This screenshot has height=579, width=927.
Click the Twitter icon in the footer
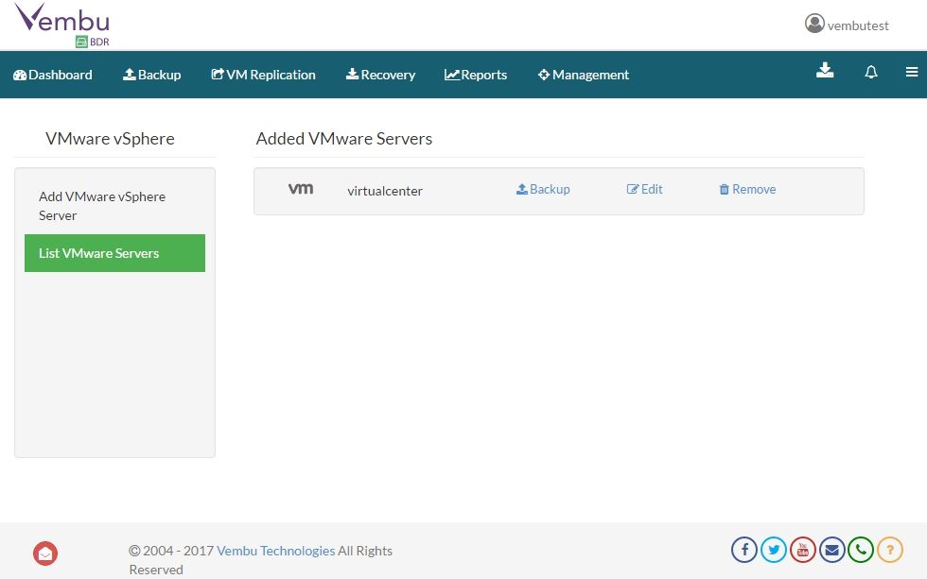pos(774,550)
